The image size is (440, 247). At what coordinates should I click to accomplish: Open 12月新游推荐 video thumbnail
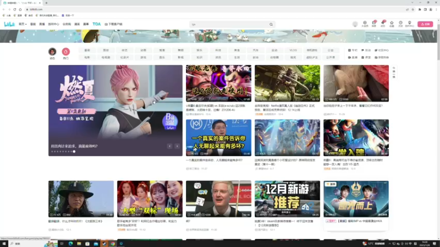pyautogui.click(x=287, y=199)
